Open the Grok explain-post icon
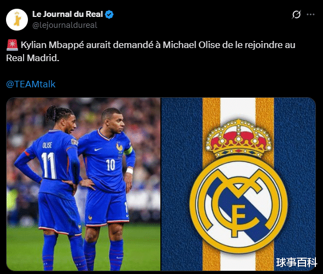The height and width of the screenshot is (274, 323). tap(296, 14)
